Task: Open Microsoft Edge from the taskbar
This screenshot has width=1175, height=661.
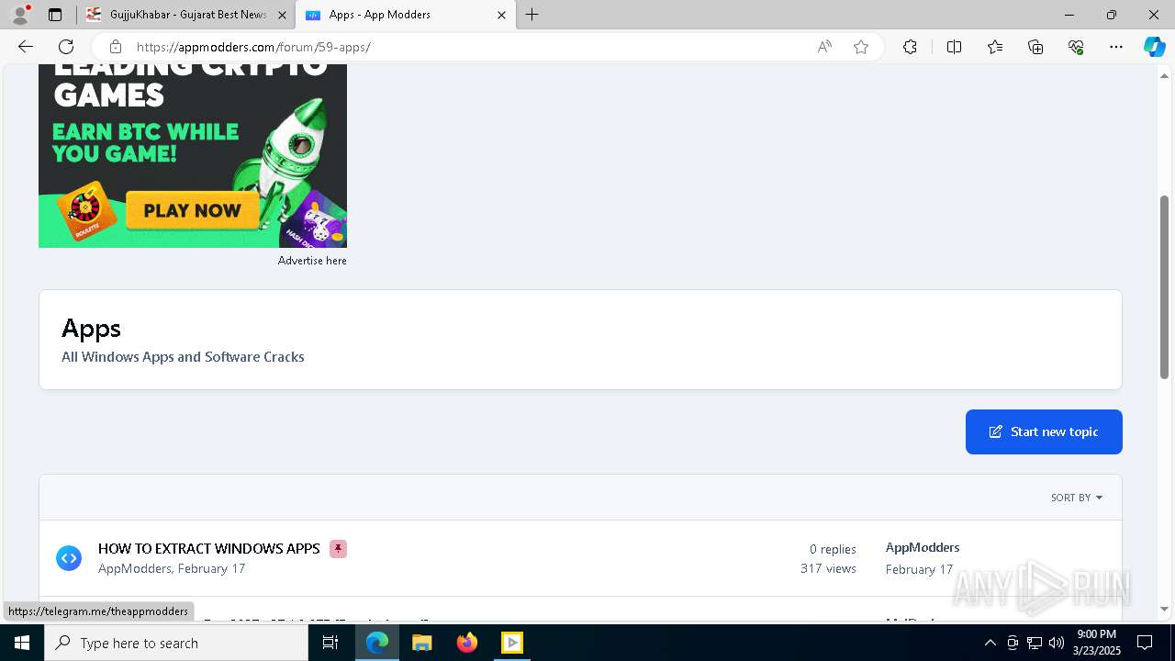Action: click(x=377, y=643)
